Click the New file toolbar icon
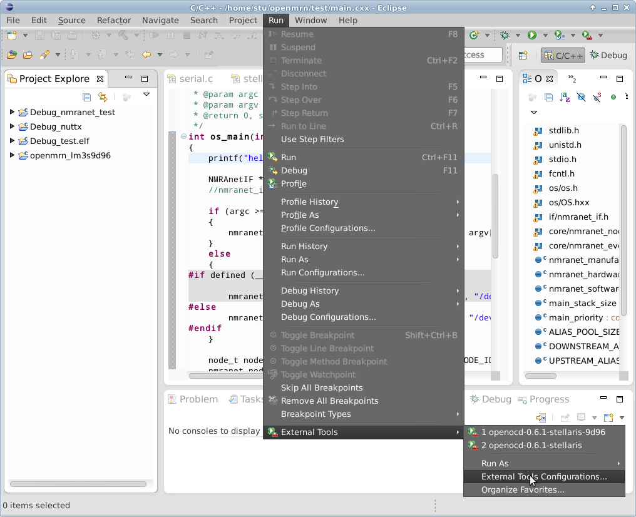 click(x=12, y=36)
